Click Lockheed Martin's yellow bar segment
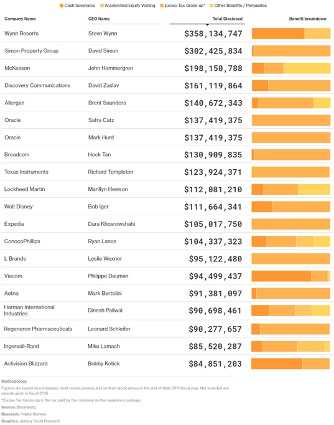This screenshot has height=425, width=334. [x=314, y=189]
